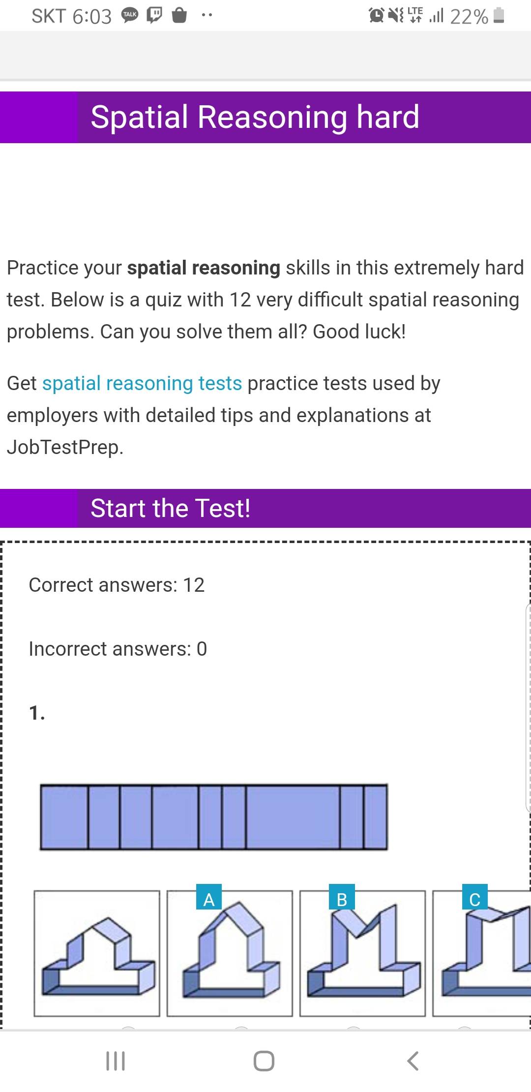
Task: Select the answer shape labeled C
Action: click(482, 953)
